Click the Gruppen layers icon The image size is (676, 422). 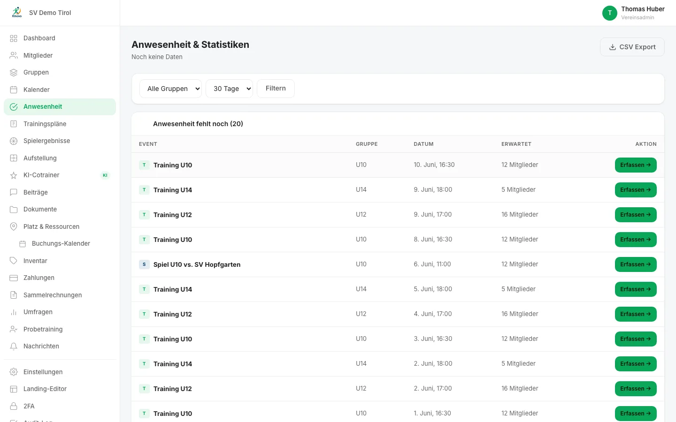click(x=14, y=73)
